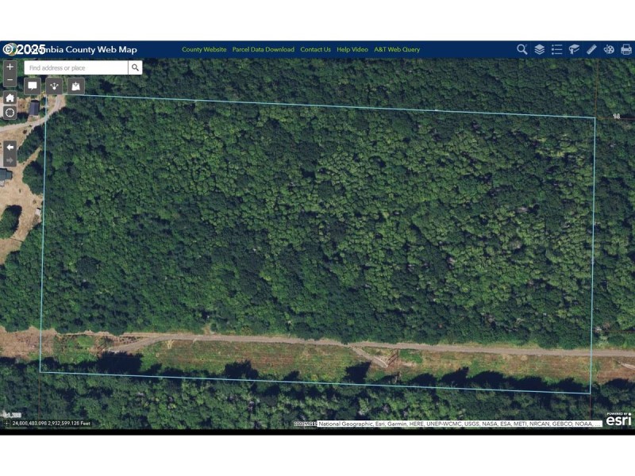Open the Share tool
The width and height of the screenshot is (635, 476).
pos(54,86)
